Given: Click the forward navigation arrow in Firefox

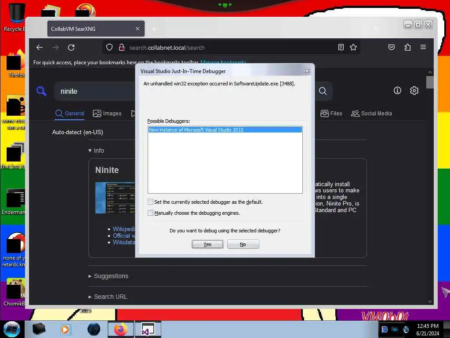Looking at the screenshot, I should (x=55, y=48).
